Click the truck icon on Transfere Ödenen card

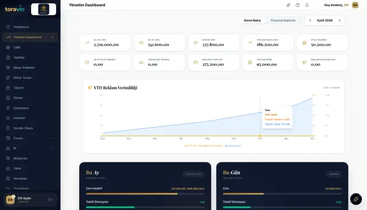(141, 62)
